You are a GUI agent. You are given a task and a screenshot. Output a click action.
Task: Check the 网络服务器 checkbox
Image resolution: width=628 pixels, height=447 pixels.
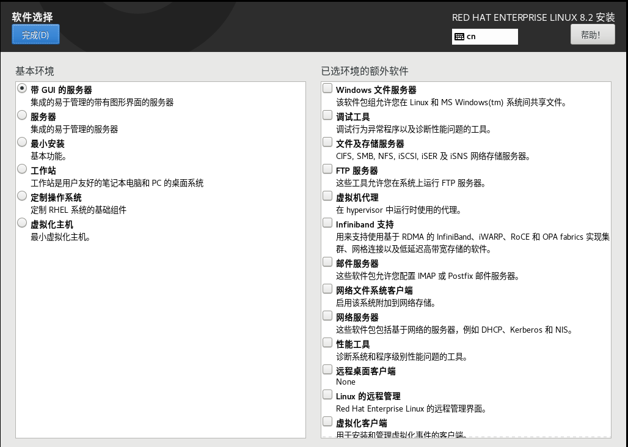click(327, 316)
